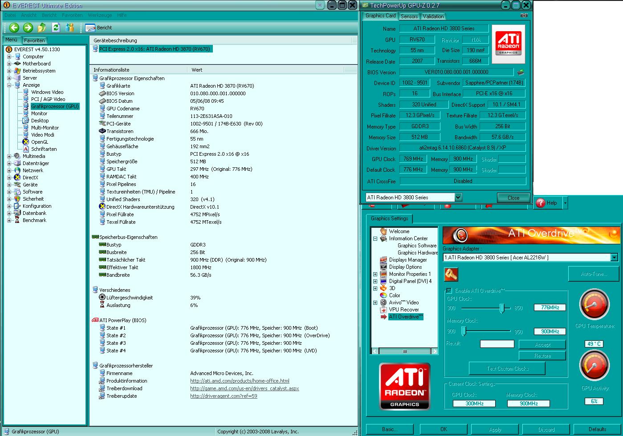Click the Basic... button in Catalyst
This screenshot has height=436, width=623.
(390, 429)
